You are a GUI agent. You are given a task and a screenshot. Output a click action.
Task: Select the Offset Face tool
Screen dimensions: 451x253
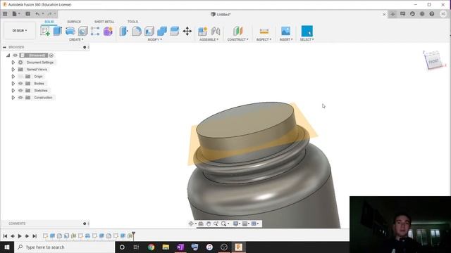pyautogui.click(x=174, y=31)
